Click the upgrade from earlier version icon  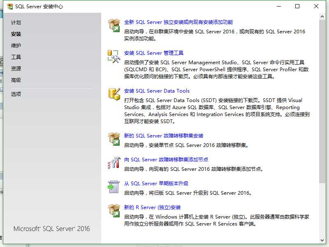pyautogui.click(x=114, y=187)
